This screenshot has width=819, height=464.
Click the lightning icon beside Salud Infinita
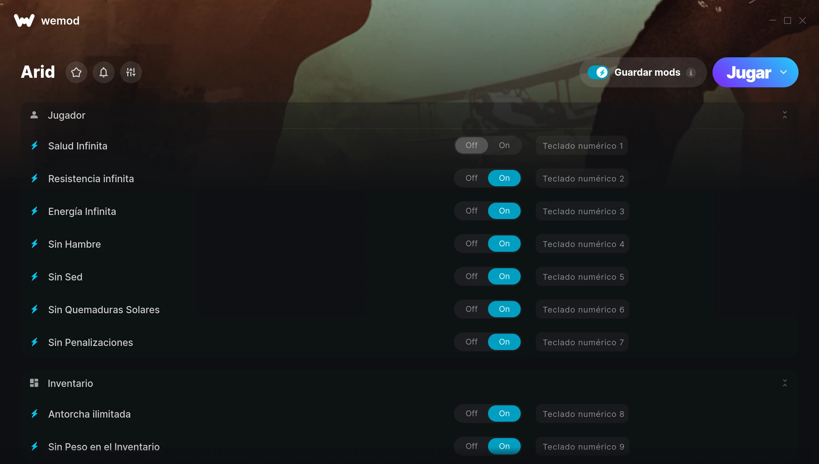34,146
